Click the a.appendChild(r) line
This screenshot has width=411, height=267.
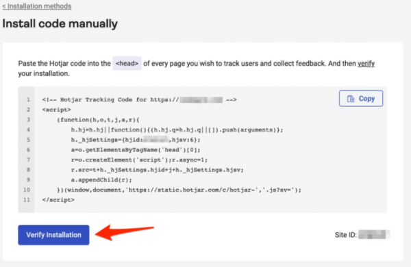(x=101, y=180)
